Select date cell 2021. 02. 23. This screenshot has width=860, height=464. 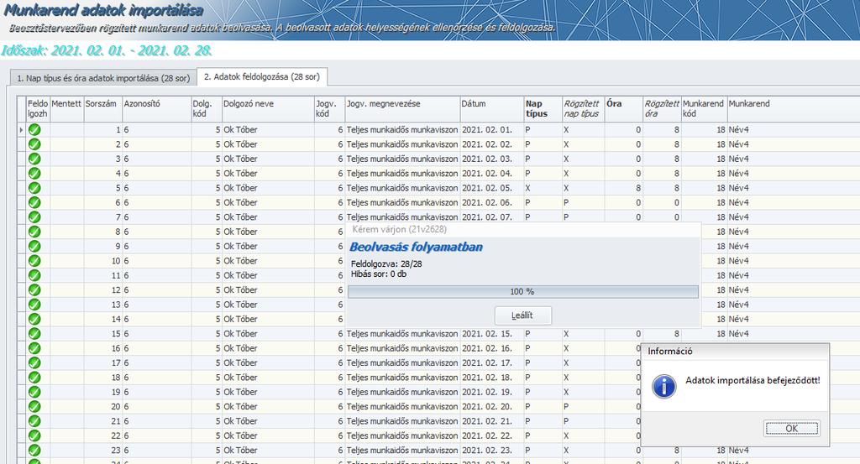pos(492,451)
